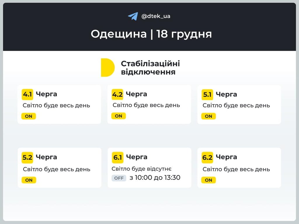Toggle the OFF indicator for queue 6.1

(119, 178)
